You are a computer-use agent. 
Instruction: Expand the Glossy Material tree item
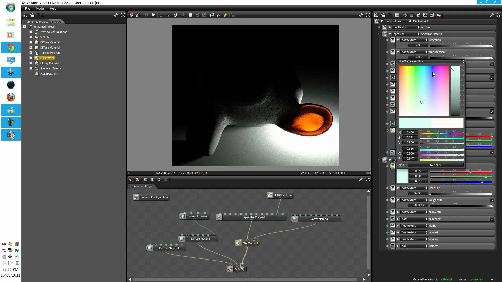click(x=31, y=63)
